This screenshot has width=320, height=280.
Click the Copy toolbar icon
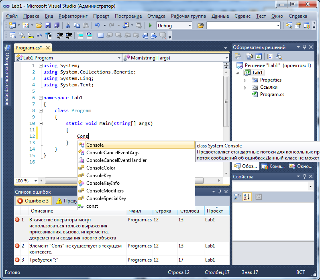tap(77, 25)
